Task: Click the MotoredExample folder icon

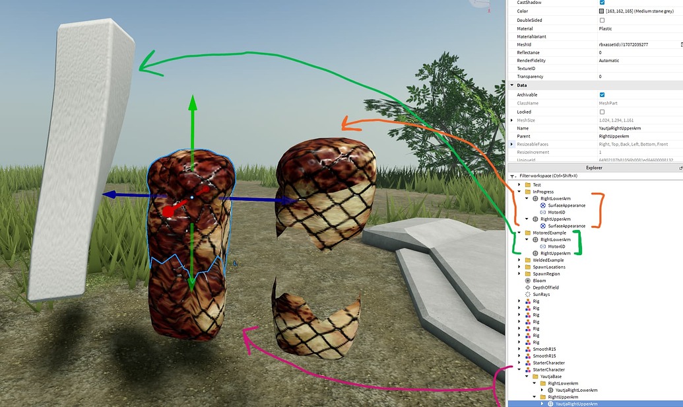Action: 527,233
